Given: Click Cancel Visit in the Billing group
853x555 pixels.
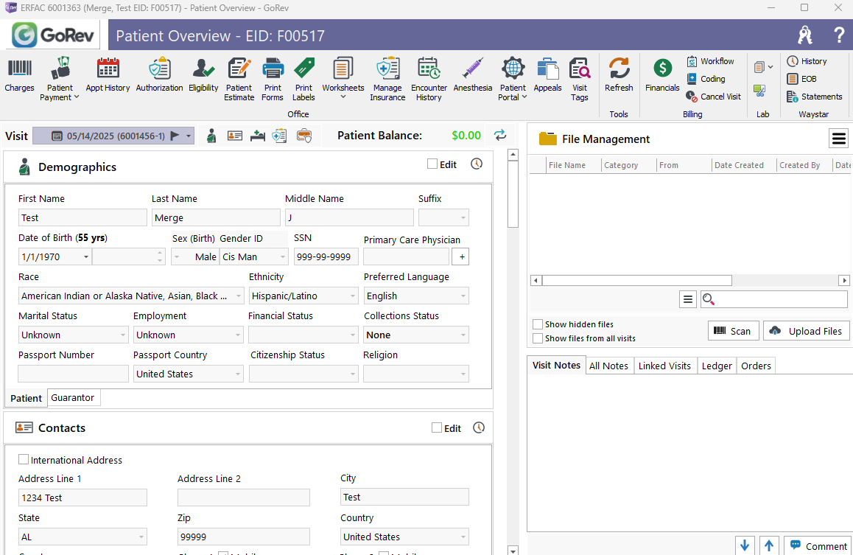Looking at the screenshot, I should (714, 97).
